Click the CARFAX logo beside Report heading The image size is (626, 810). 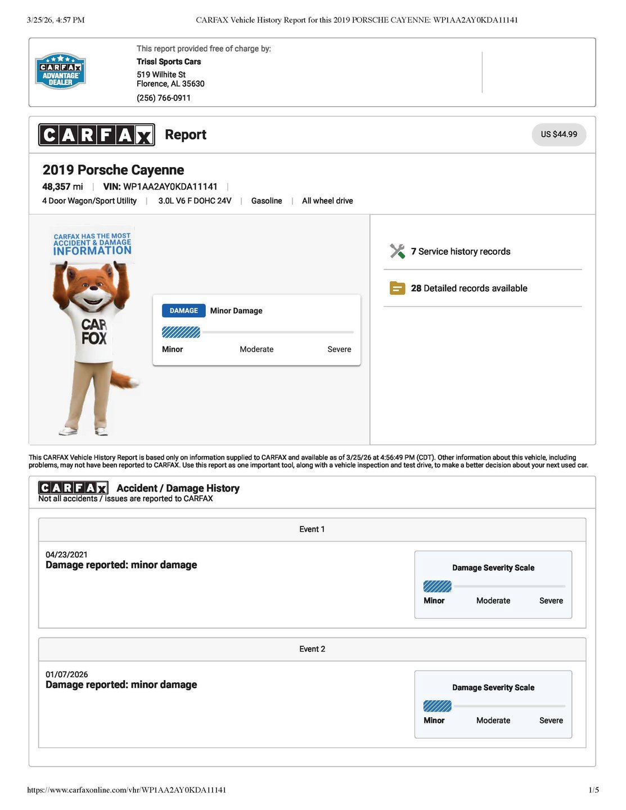[x=96, y=135]
